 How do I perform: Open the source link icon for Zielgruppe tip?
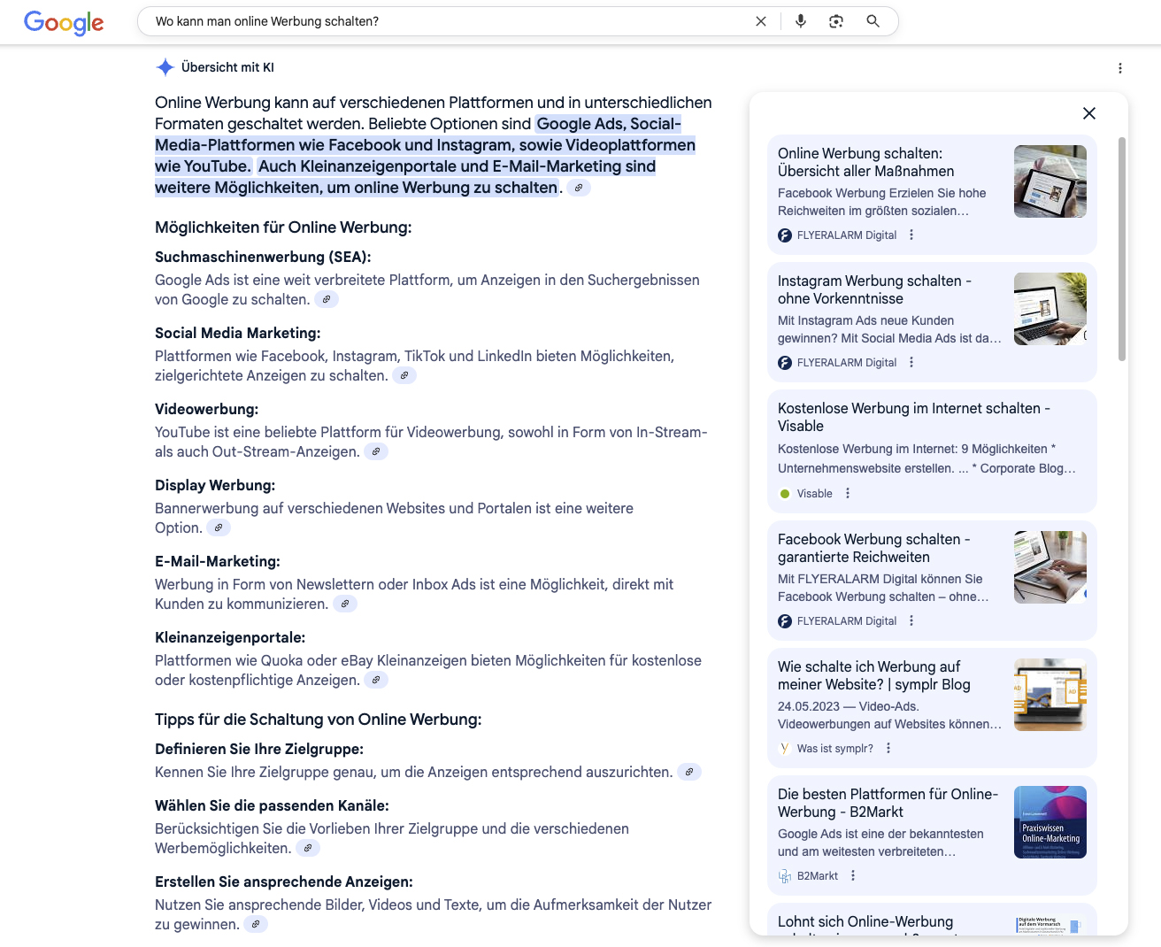coord(689,772)
